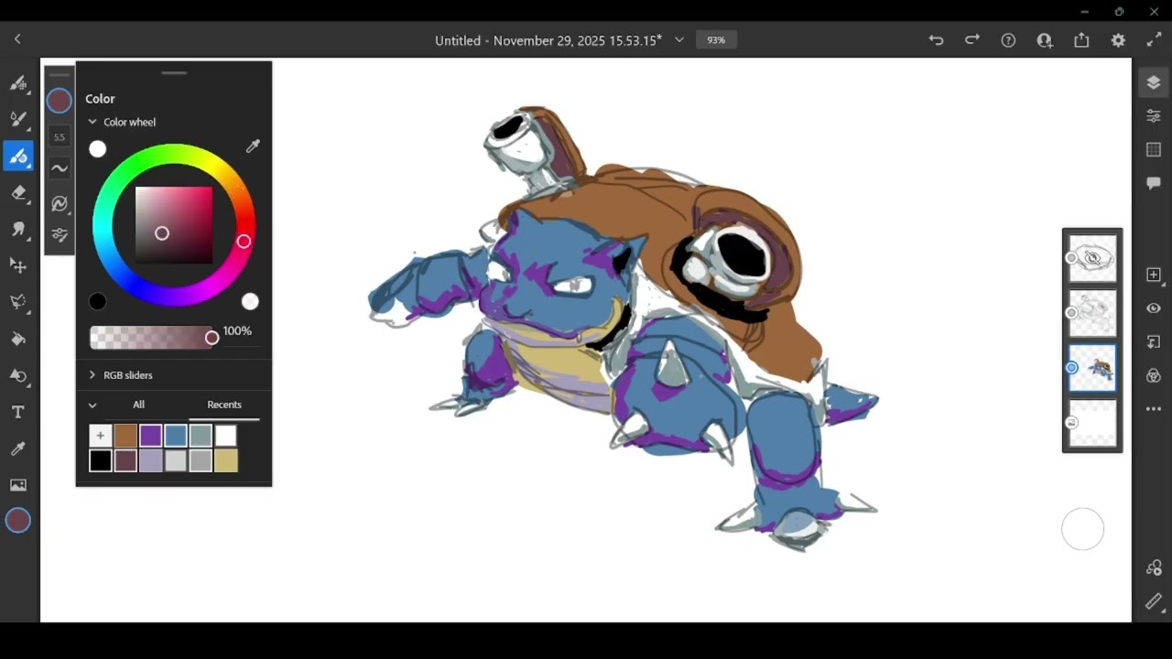Choose the tan yellow recent swatch
The width and height of the screenshot is (1172, 659).
pyautogui.click(x=226, y=460)
